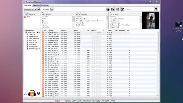The height and width of the screenshot is (103, 183).
Task: Open the Informationen tab
Action: [x=45, y=5]
